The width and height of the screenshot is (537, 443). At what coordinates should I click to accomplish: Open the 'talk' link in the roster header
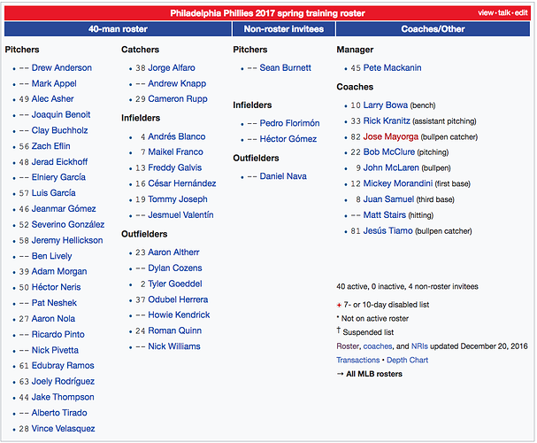tap(504, 13)
